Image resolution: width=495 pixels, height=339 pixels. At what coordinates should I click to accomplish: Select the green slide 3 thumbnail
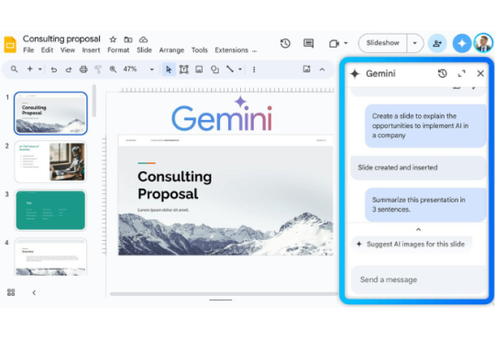tap(50, 210)
